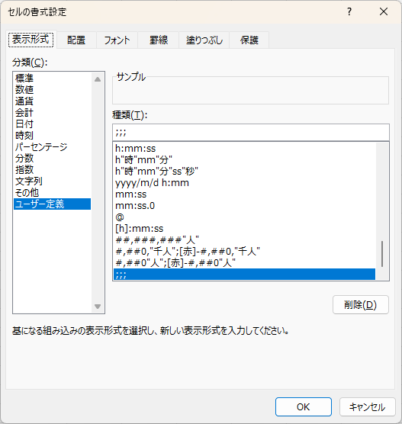Select the first 分数 entry in category list
This screenshot has height=424, width=402.
(52, 158)
